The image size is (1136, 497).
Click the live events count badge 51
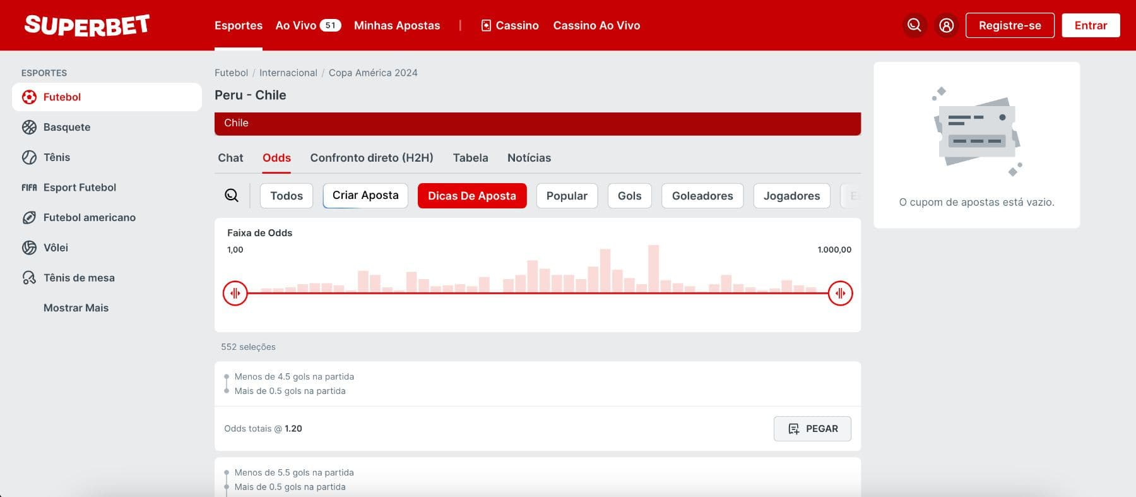[x=330, y=25]
